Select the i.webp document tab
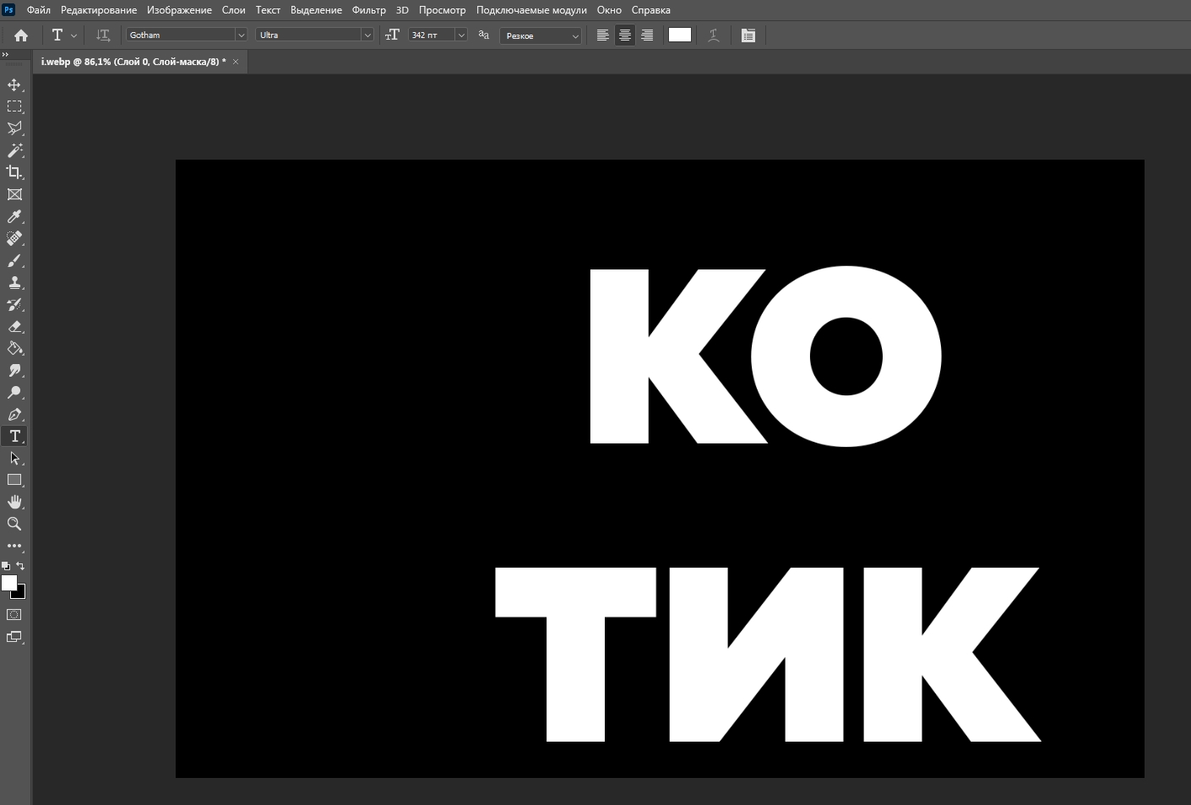This screenshot has width=1191, height=805. pyautogui.click(x=133, y=62)
